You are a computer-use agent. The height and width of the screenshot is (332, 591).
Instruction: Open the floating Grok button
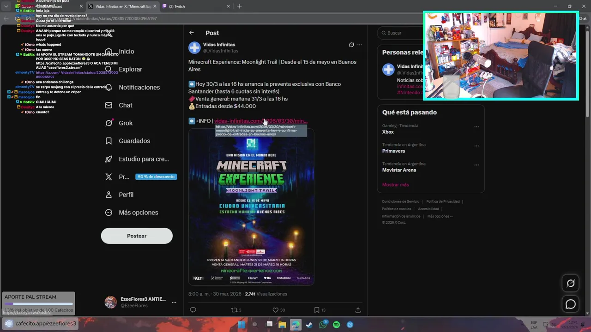571,284
